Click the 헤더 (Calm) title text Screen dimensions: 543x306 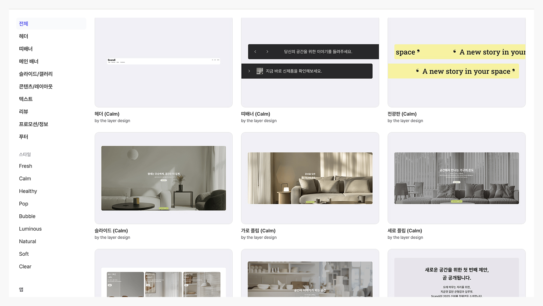coord(107,114)
